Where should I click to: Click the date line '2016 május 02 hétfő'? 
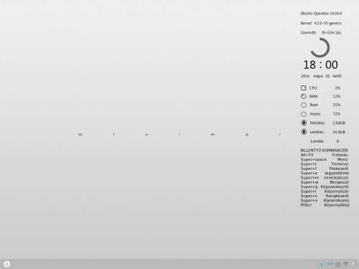click(321, 76)
